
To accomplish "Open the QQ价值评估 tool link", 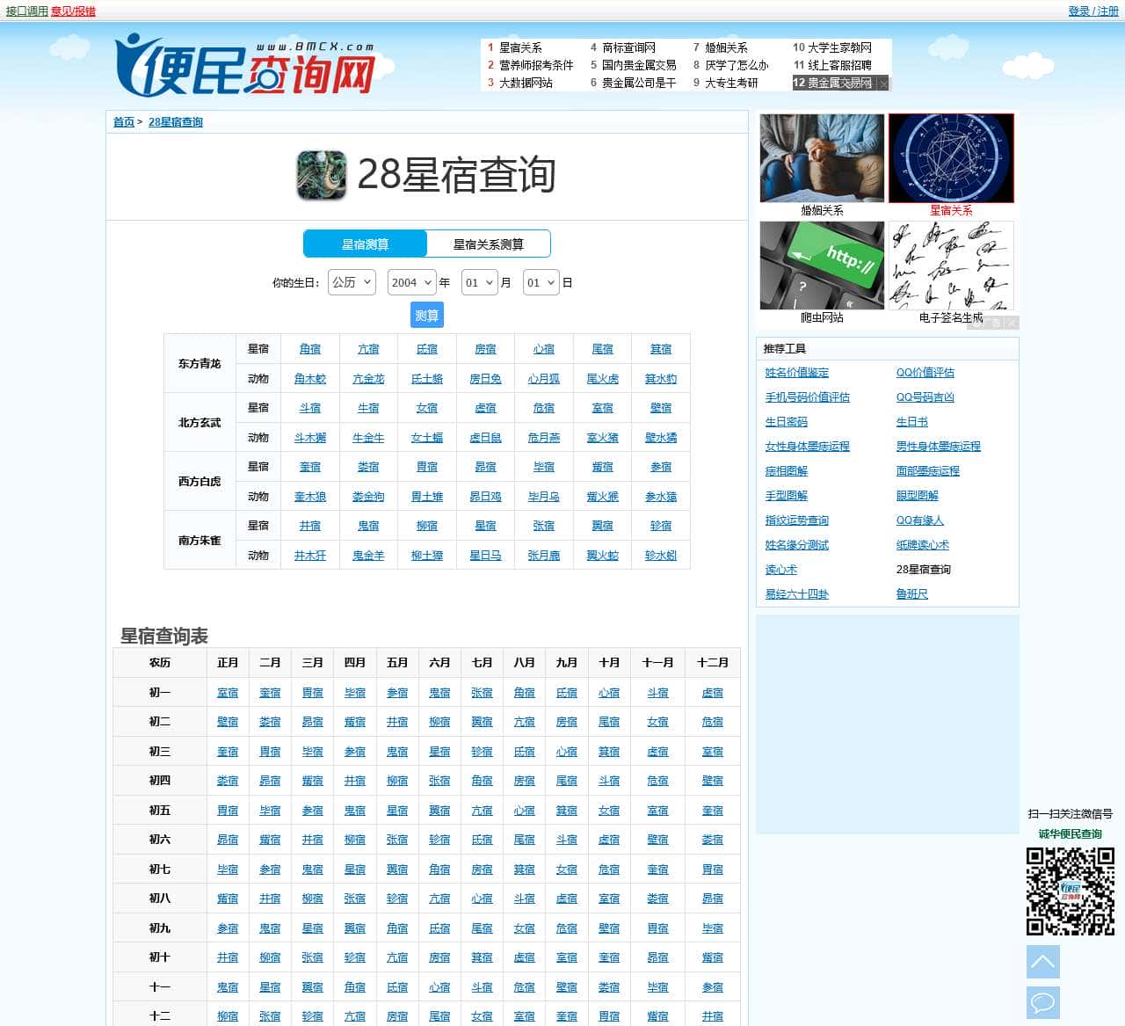I will point(925,373).
